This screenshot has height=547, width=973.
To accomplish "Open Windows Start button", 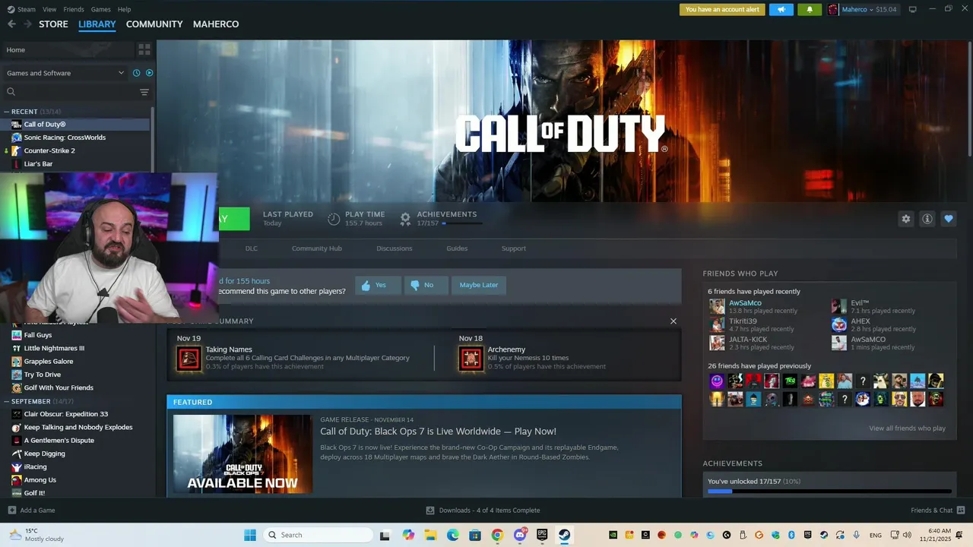I will [250, 535].
